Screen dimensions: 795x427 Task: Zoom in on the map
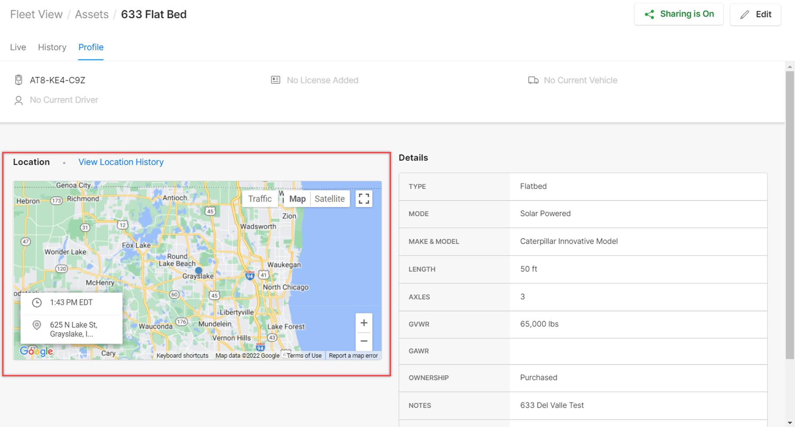point(364,323)
